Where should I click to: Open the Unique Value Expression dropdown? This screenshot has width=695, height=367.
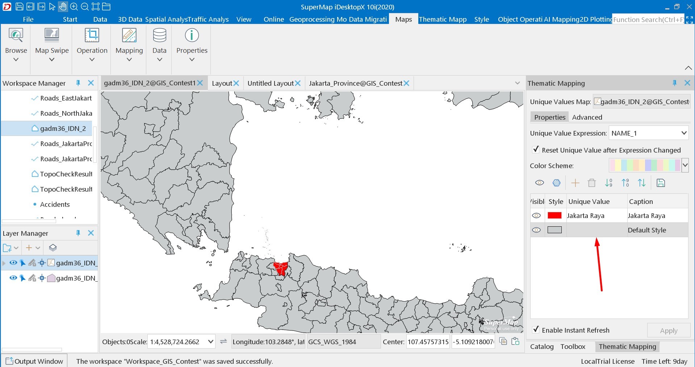point(684,133)
